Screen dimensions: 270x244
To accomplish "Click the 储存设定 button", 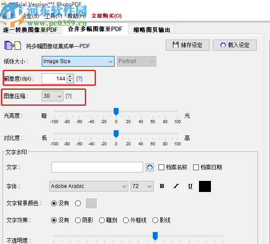I will (x=187, y=45).
